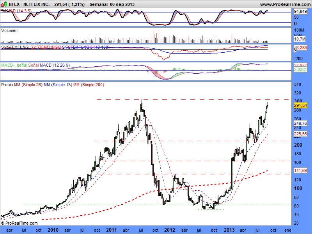This screenshot has height=234, width=312.
Task: Click the 10,7M volume value tag
Action: (300, 39)
